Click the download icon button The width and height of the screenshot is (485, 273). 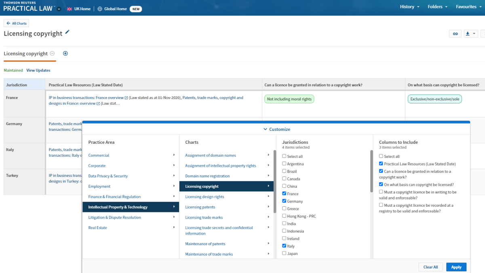(x=468, y=34)
